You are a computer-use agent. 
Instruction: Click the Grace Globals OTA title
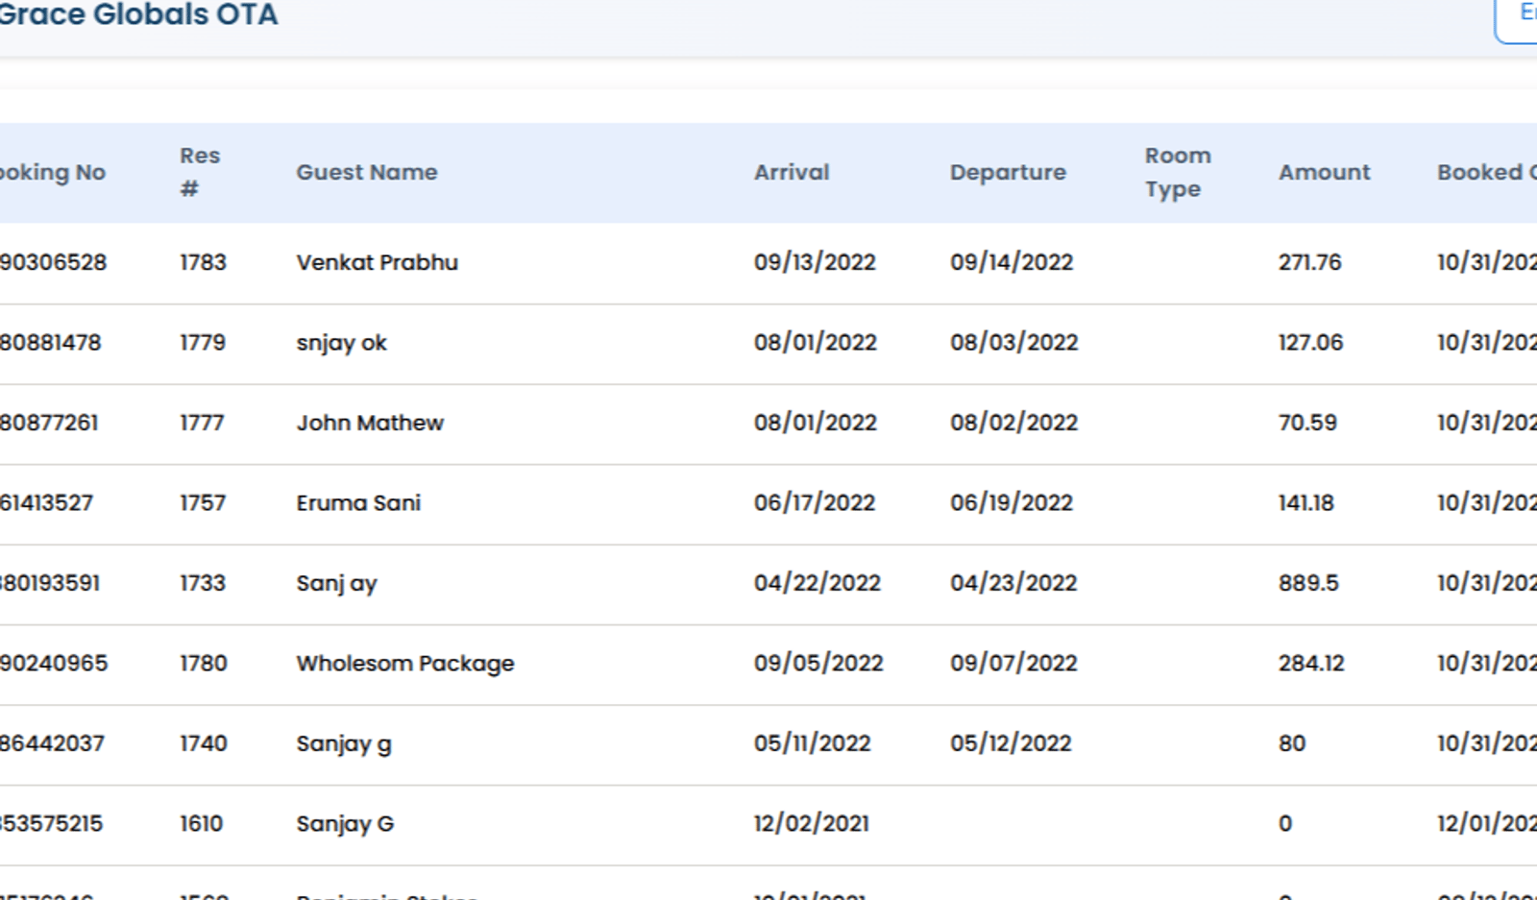point(138,14)
